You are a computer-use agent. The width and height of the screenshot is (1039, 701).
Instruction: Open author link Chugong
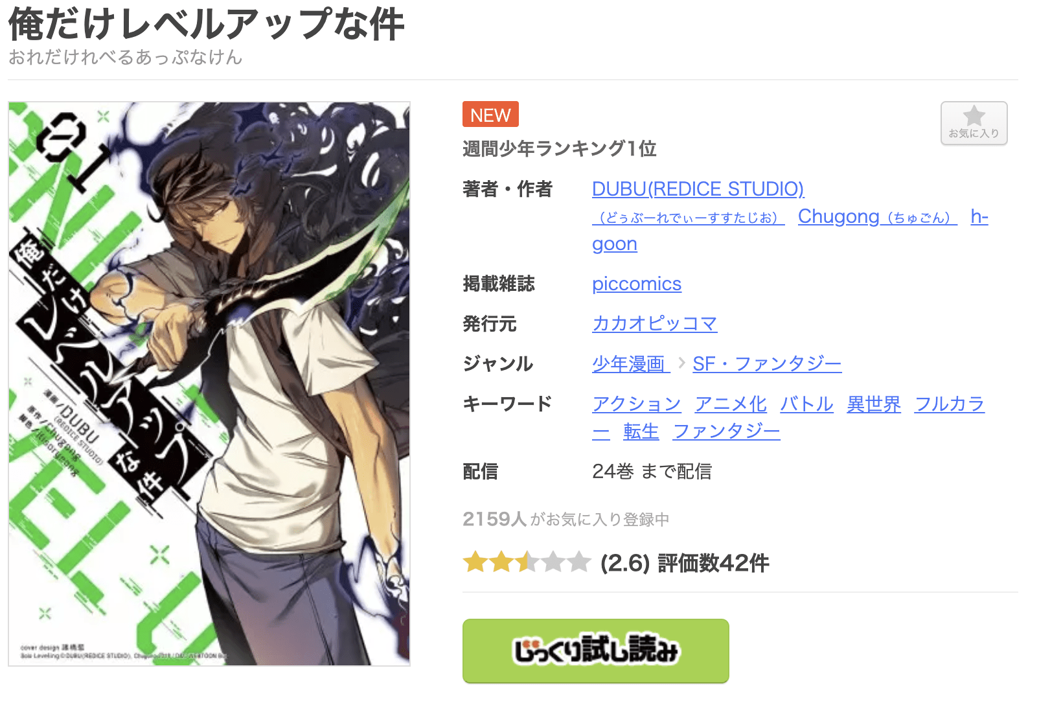877,216
